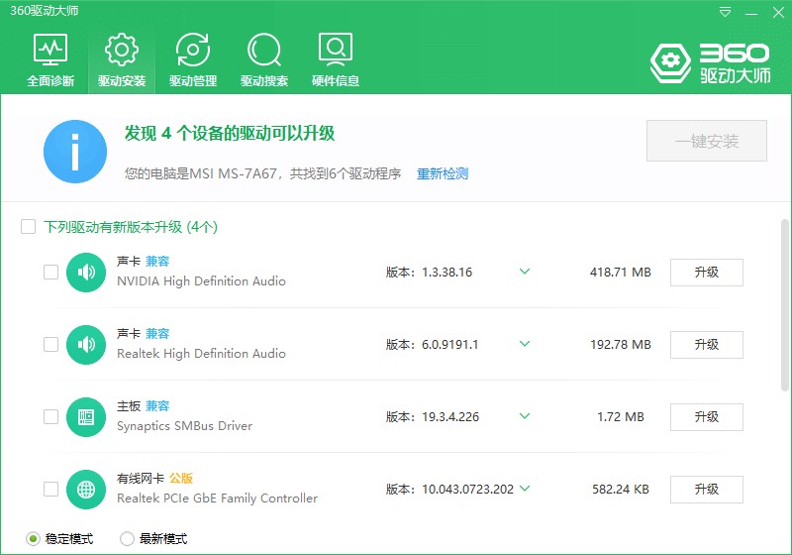Screen dimensions: 792x555
Task: Click the 一键安装 button
Action: coord(707,141)
